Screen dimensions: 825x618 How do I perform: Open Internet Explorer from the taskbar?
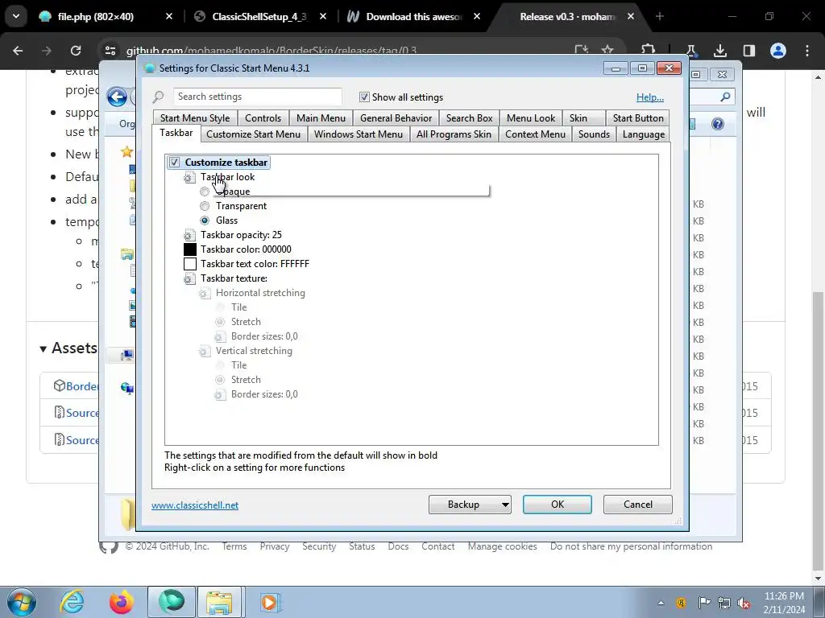click(x=72, y=602)
